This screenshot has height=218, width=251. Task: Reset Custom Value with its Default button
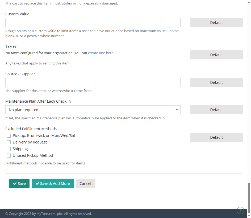[x=216, y=23]
